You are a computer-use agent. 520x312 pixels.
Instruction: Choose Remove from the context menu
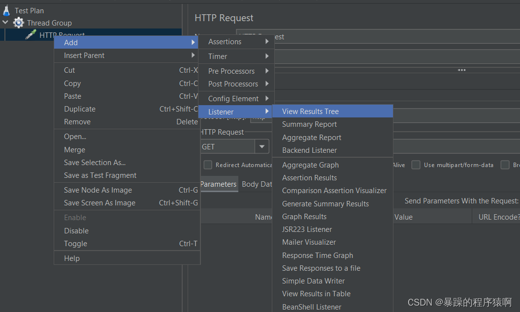pos(126,122)
